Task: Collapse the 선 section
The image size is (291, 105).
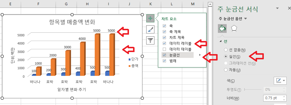Action: pyautogui.click(x=220, y=41)
